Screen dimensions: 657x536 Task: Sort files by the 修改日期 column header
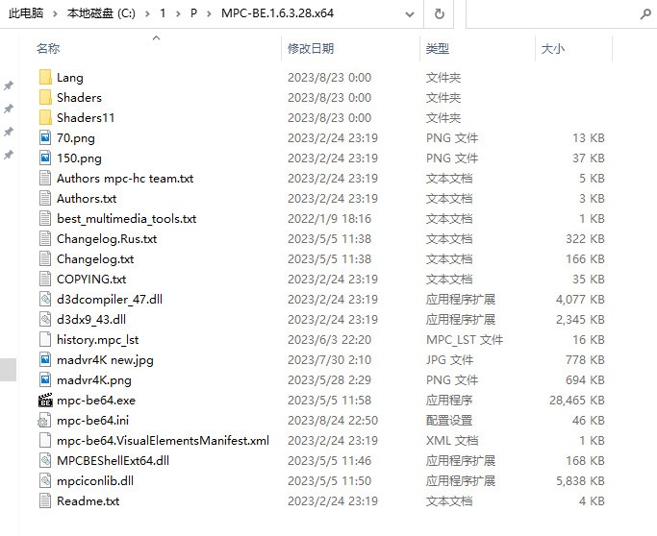pos(311,49)
